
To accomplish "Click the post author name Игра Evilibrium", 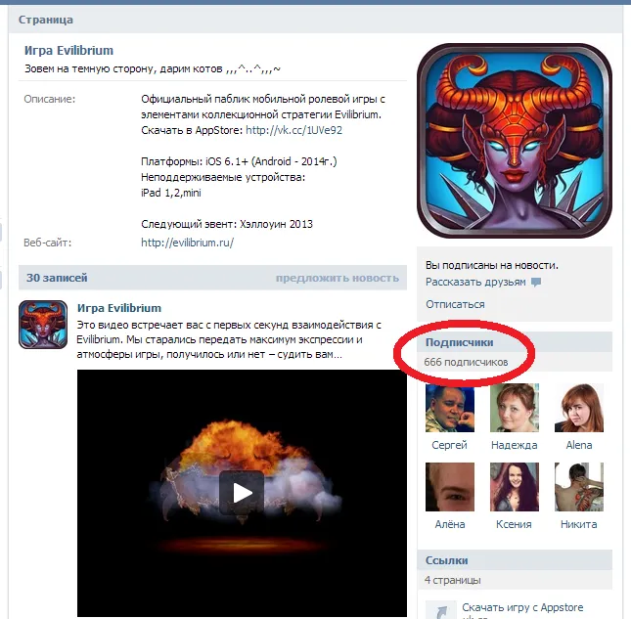I will pyautogui.click(x=119, y=308).
